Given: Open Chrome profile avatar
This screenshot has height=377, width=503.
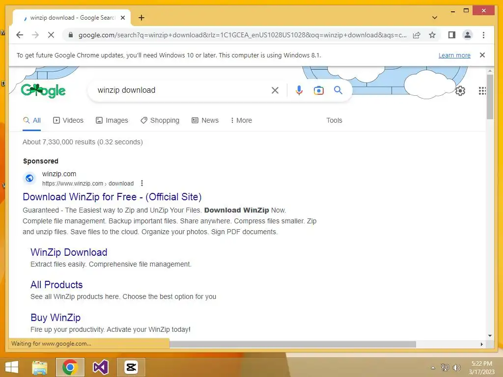Looking at the screenshot, I should (x=468, y=35).
